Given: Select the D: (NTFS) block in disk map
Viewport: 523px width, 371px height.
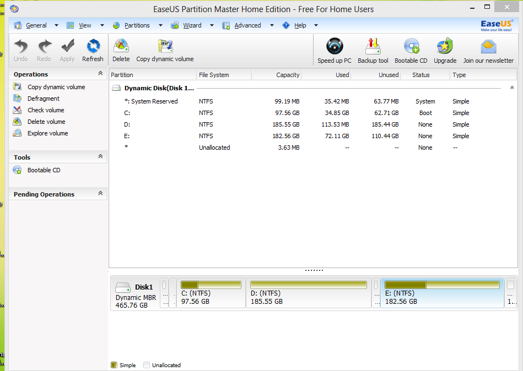Looking at the screenshot, I should [309, 293].
